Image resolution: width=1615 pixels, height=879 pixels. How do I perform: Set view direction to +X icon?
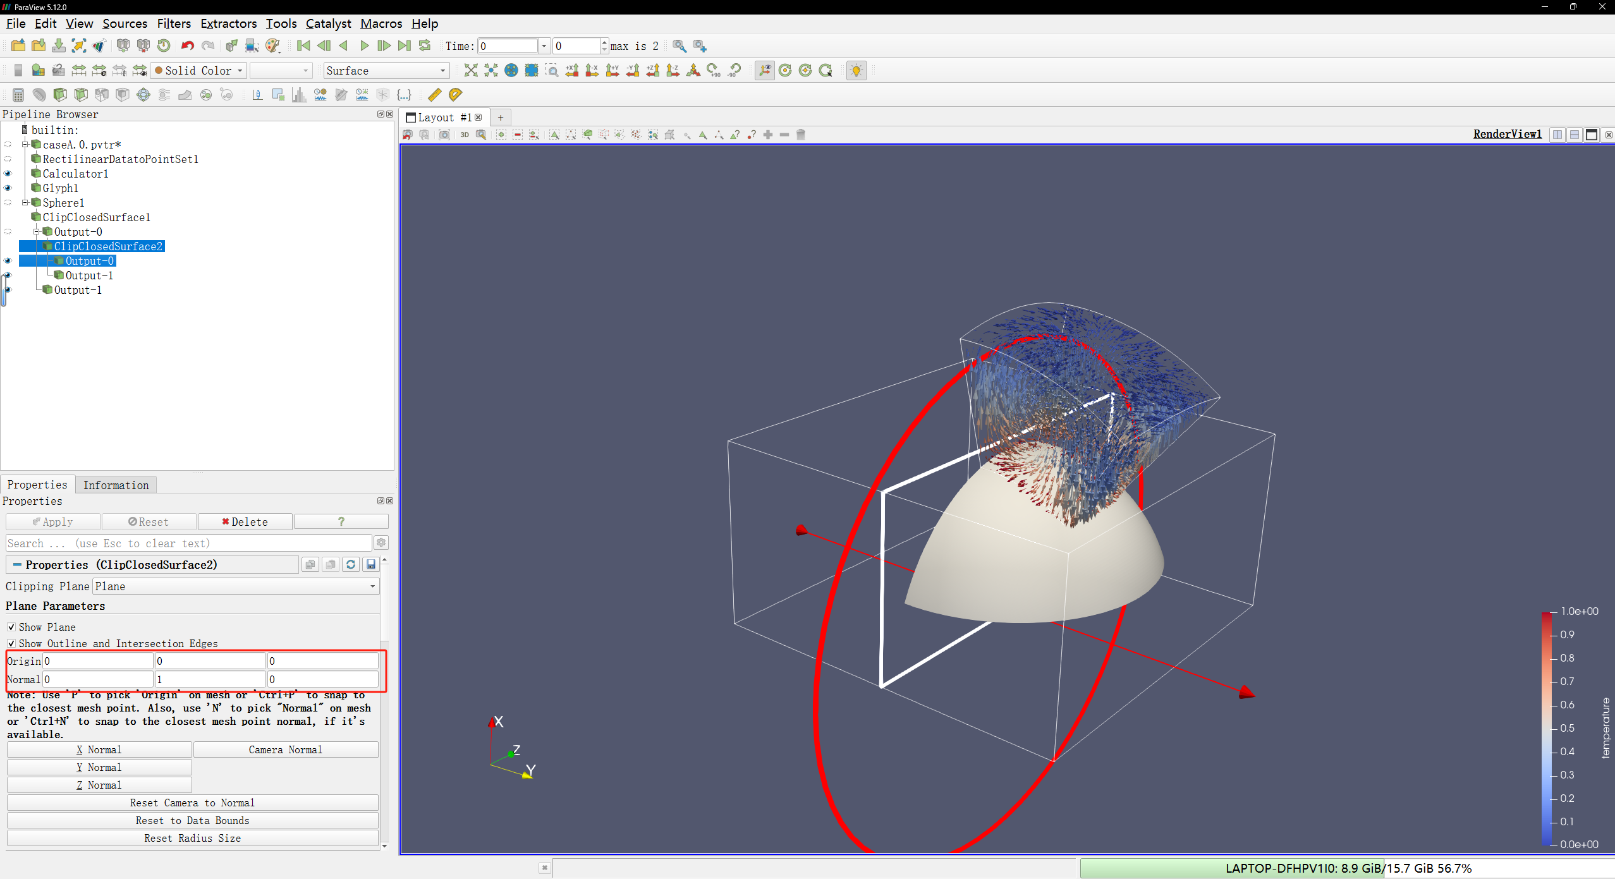coord(572,71)
